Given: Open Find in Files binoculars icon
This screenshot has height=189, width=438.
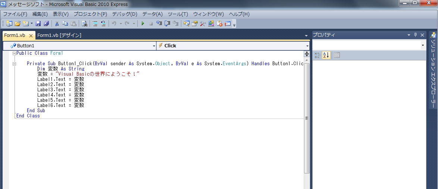Looking at the screenshot, I should pos(84,24).
